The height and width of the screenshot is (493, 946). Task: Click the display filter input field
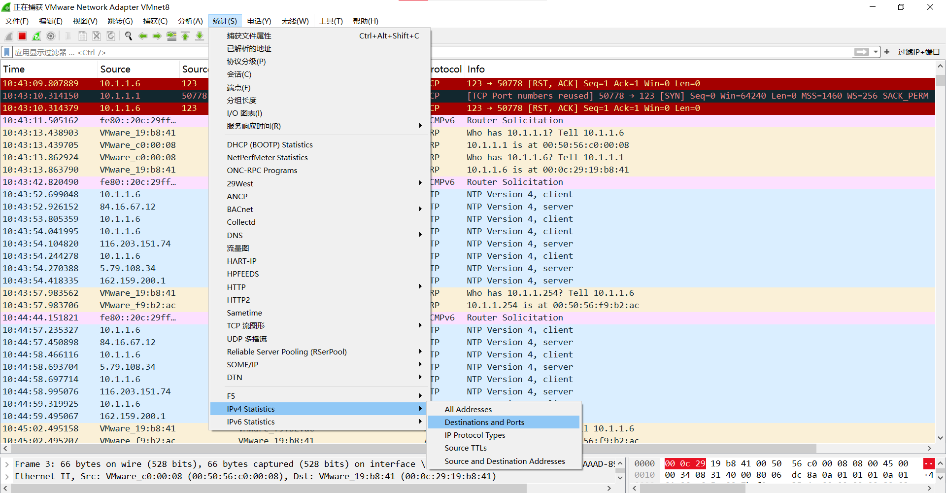434,52
